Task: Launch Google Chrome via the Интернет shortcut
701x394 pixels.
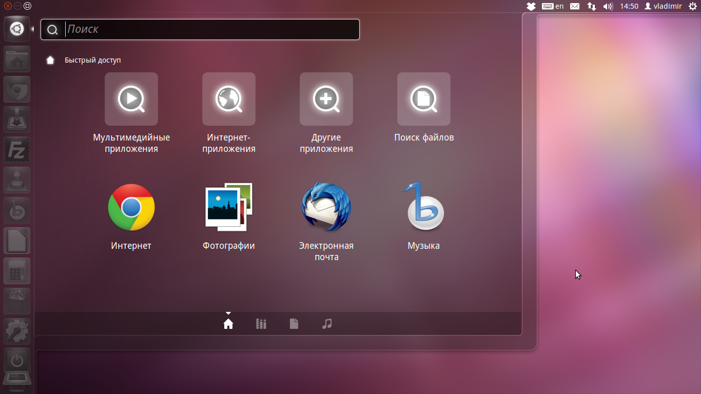Action: coord(131,207)
